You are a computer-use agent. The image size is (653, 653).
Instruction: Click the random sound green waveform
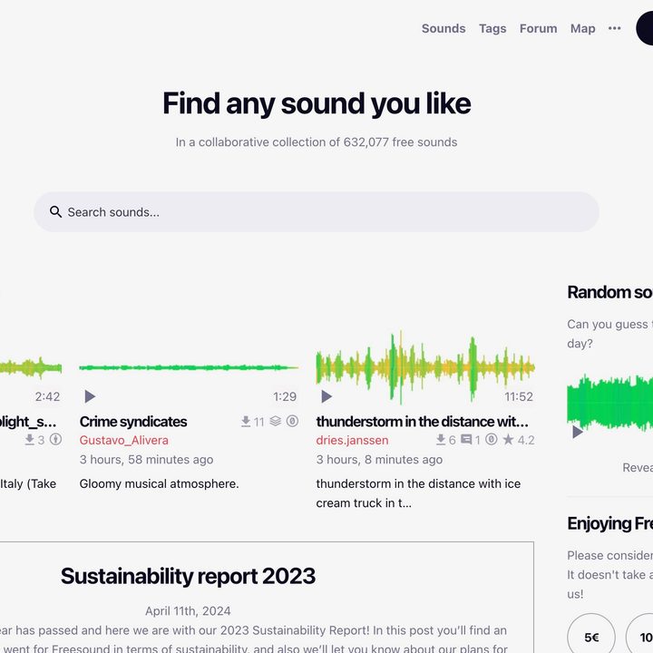click(609, 403)
